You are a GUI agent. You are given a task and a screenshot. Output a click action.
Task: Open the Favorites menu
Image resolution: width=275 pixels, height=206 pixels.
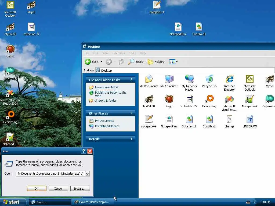pos(118,53)
